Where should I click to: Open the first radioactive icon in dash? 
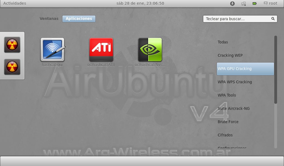(12, 45)
